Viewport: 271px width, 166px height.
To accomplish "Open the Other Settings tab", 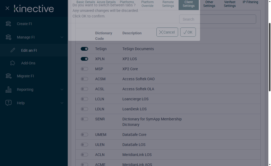I will click(x=209, y=4).
